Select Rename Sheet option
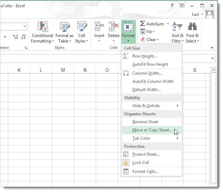223x192 pixels. [x=152, y=122]
